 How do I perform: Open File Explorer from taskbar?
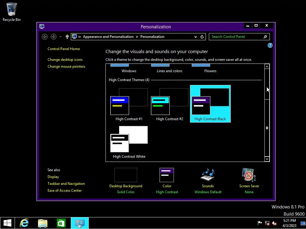(x=43, y=223)
